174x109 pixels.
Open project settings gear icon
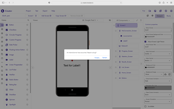152,16
